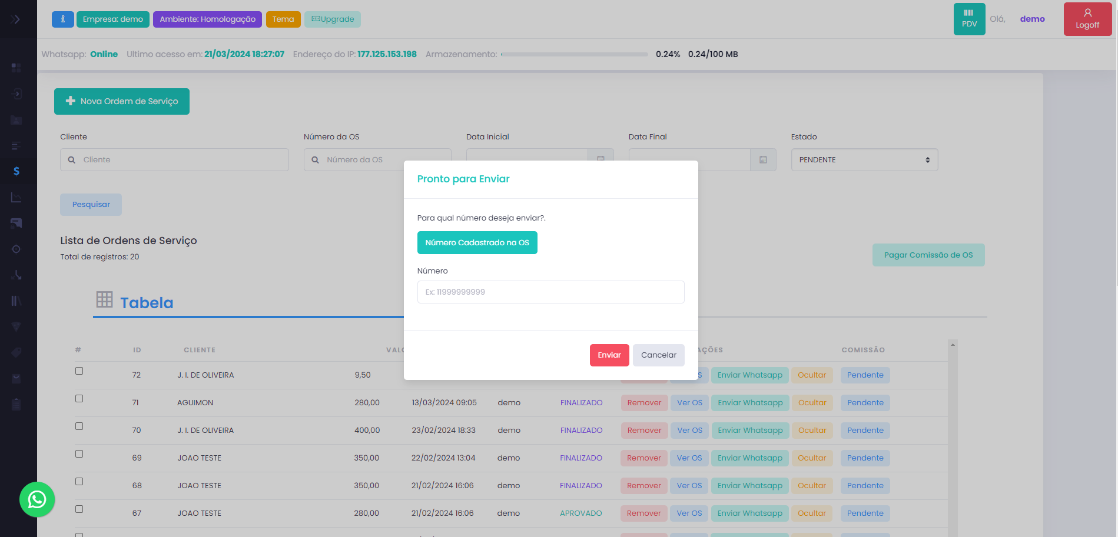
Task: Click Número Cadastrado na OS button
Action: pos(477,242)
